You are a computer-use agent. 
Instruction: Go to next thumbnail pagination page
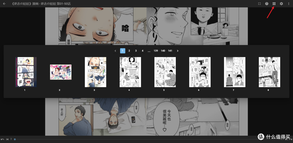(178, 51)
